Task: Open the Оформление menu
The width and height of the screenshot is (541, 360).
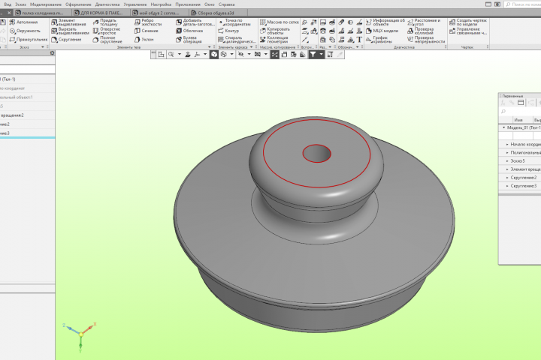Action: tap(78, 4)
